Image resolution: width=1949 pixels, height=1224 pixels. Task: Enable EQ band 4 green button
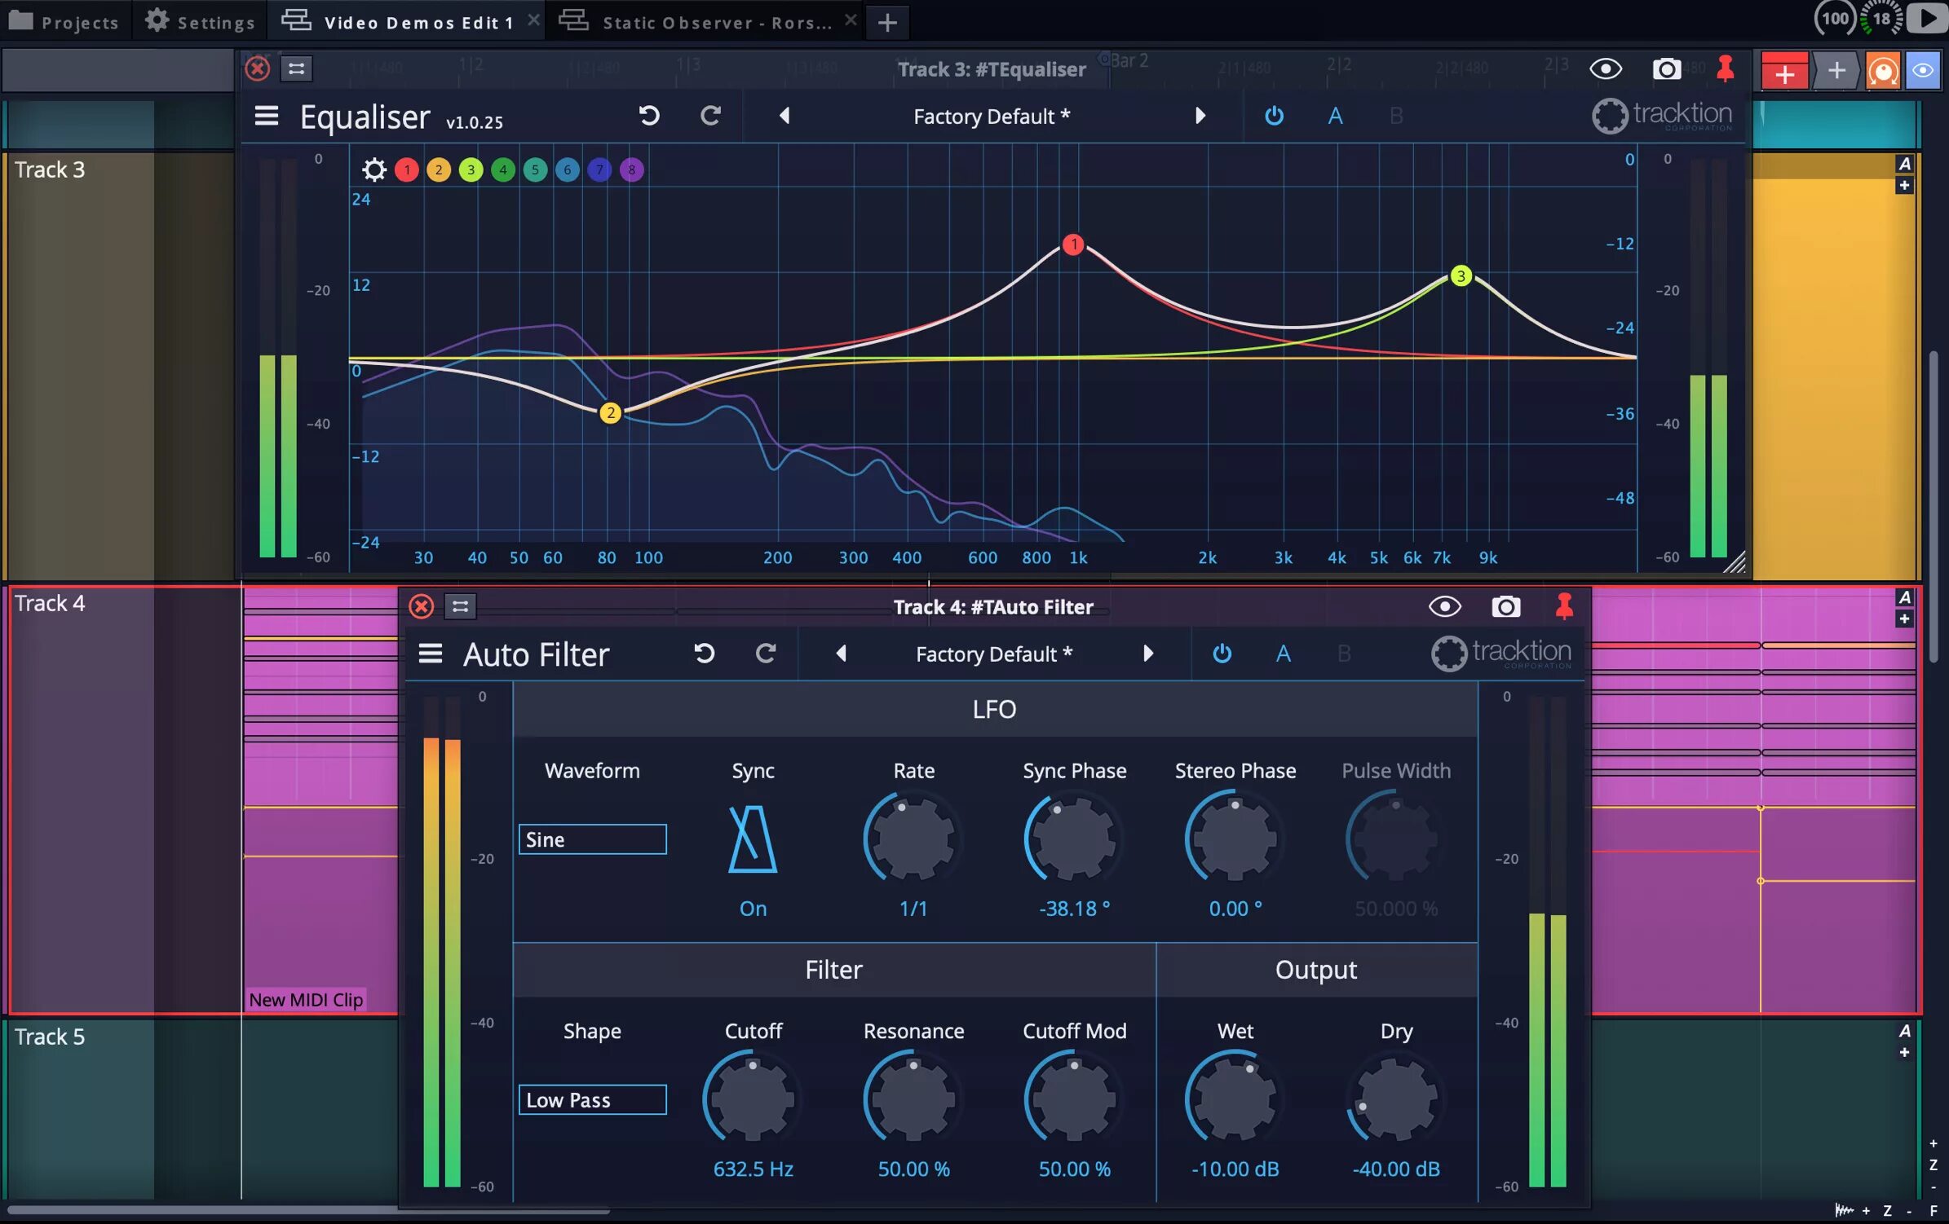(x=502, y=170)
